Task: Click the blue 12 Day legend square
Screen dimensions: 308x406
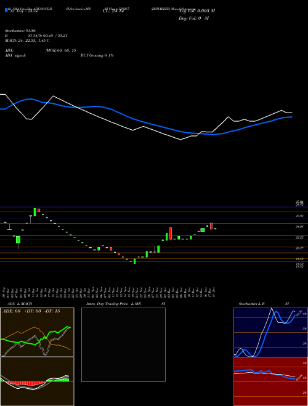Action: pos(6,10)
